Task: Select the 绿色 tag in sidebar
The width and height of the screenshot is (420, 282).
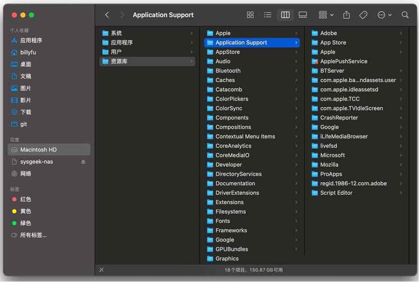Action: [26, 223]
